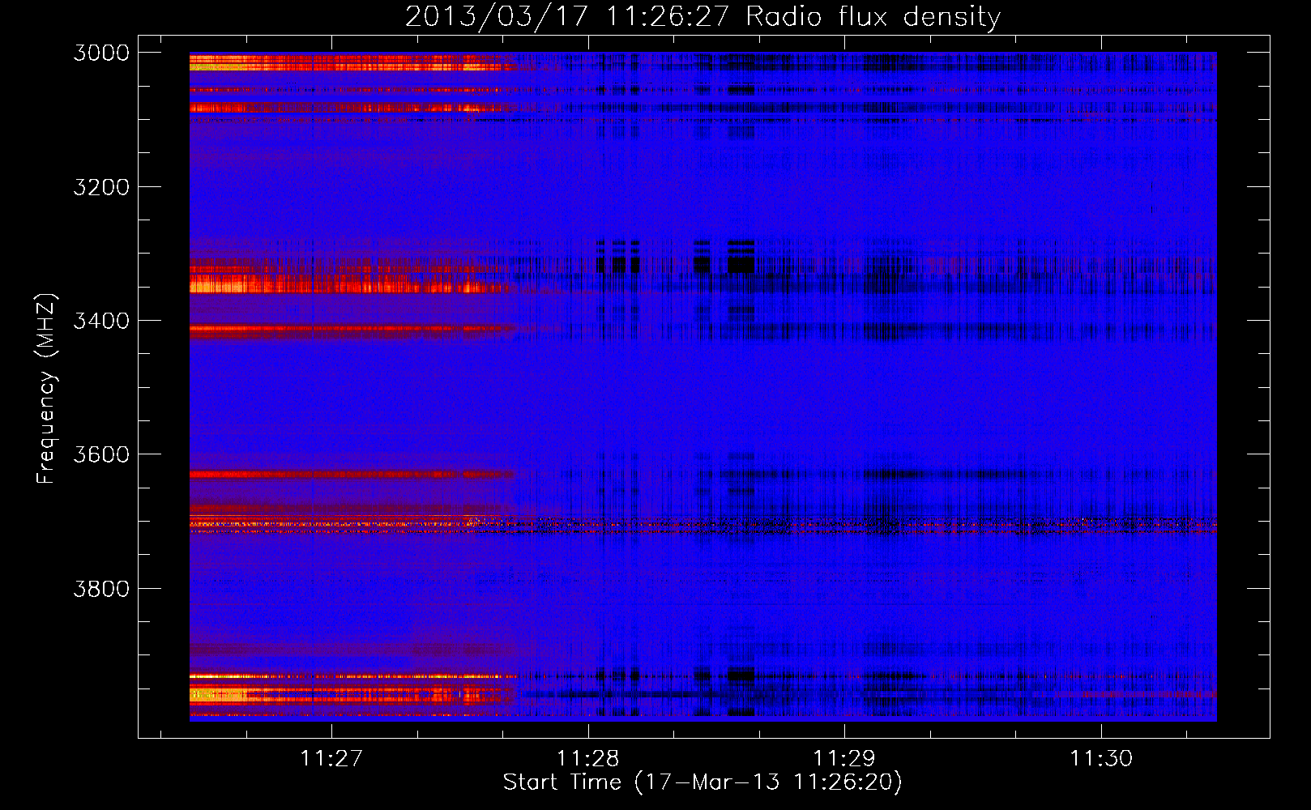
Task: Click the 11:29 time tick label
Action: click(844, 758)
